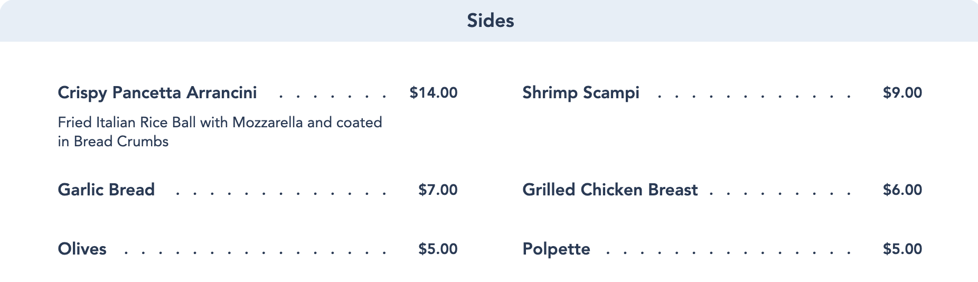Select the Grilled Chicken Breast item name

pyautogui.click(x=610, y=190)
